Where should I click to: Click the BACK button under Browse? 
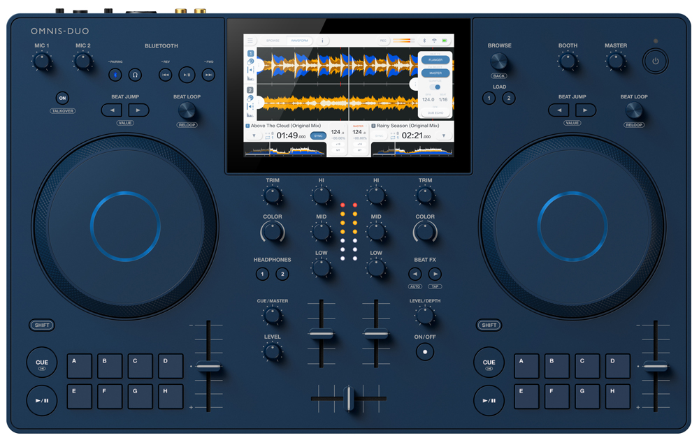pyautogui.click(x=499, y=75)
